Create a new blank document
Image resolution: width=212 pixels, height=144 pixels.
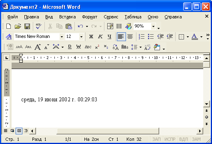[9, 26]
